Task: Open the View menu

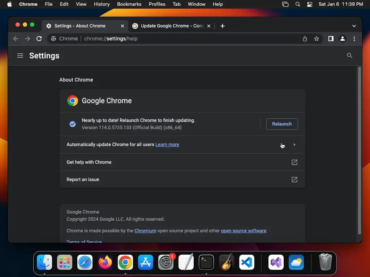Action: pyautogui.click(x=81, y=4)
